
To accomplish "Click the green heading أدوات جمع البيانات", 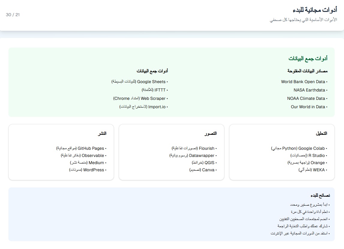I will 308,58.
